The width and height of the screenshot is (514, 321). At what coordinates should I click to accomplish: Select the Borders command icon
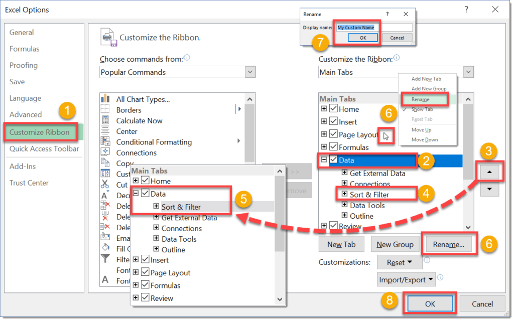click(105, 109)
